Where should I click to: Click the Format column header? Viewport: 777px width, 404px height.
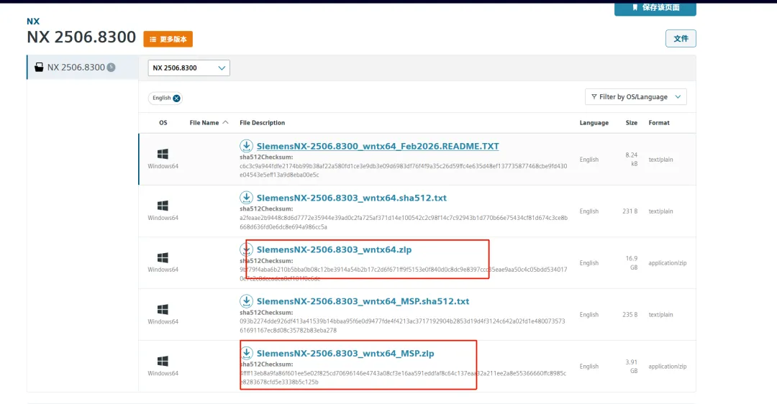(658, 123)
